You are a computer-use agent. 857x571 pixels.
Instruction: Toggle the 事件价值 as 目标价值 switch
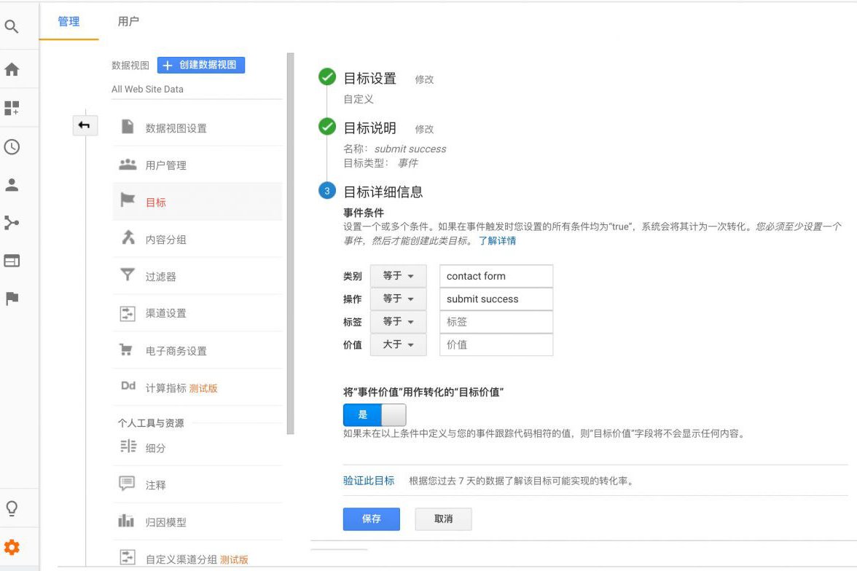point(375,414)
